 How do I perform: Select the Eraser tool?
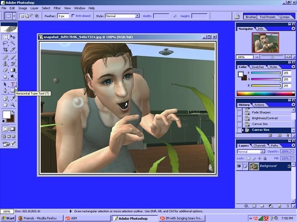(5, 70)
